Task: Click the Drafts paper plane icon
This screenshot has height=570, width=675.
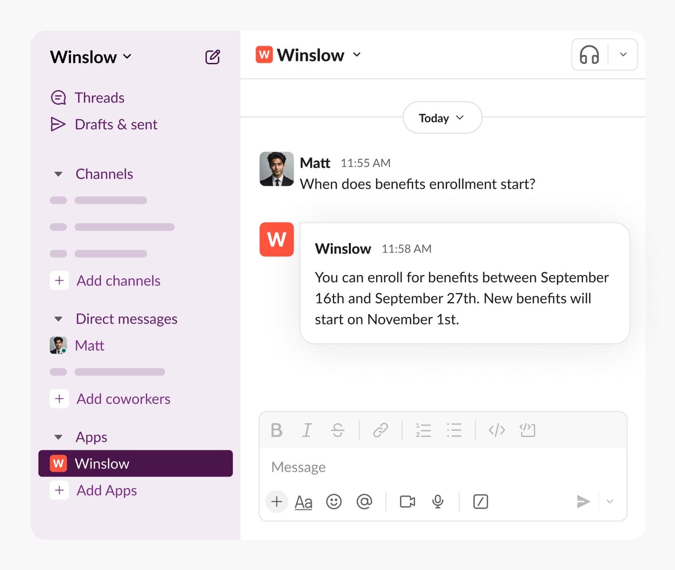Action: coord(58,124)
